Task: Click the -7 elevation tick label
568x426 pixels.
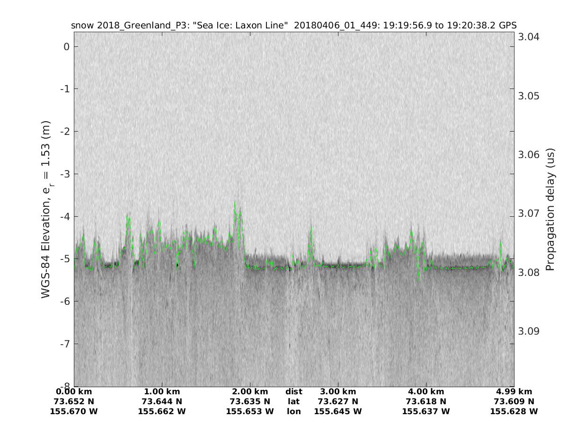Action: (65, 344)
